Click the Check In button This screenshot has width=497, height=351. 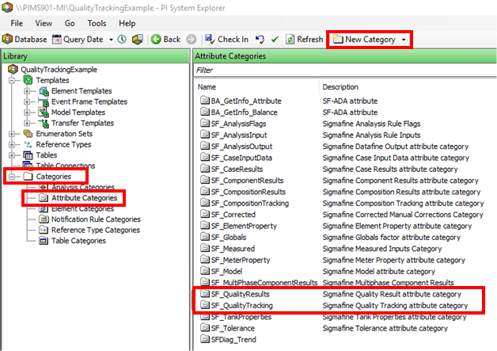pyautogui.click(x=226, y=40)
